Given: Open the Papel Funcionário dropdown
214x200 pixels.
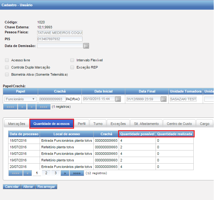Looking at the screenshot, I should click(20, 99).
